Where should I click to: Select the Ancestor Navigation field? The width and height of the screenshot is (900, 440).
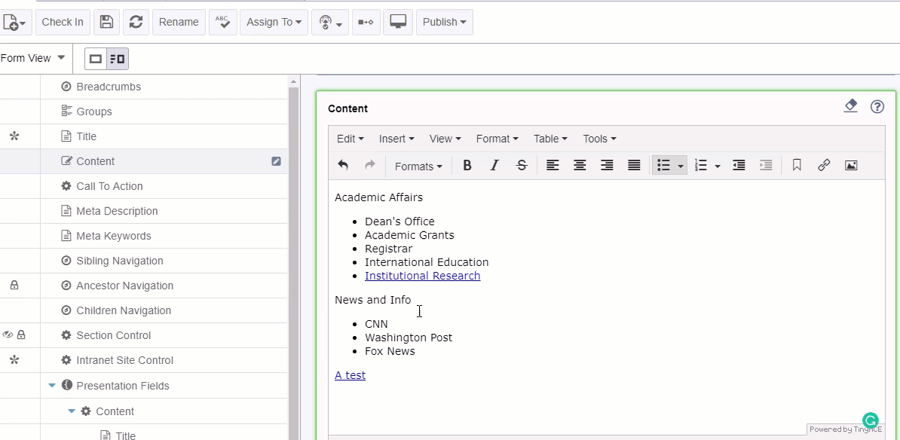(124, 286)
